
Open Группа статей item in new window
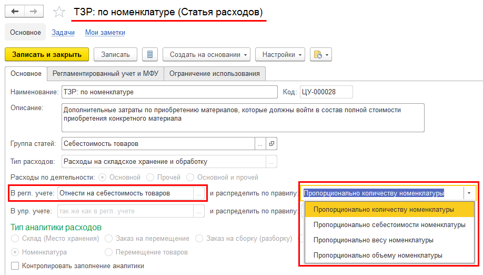tap(271, 143)
